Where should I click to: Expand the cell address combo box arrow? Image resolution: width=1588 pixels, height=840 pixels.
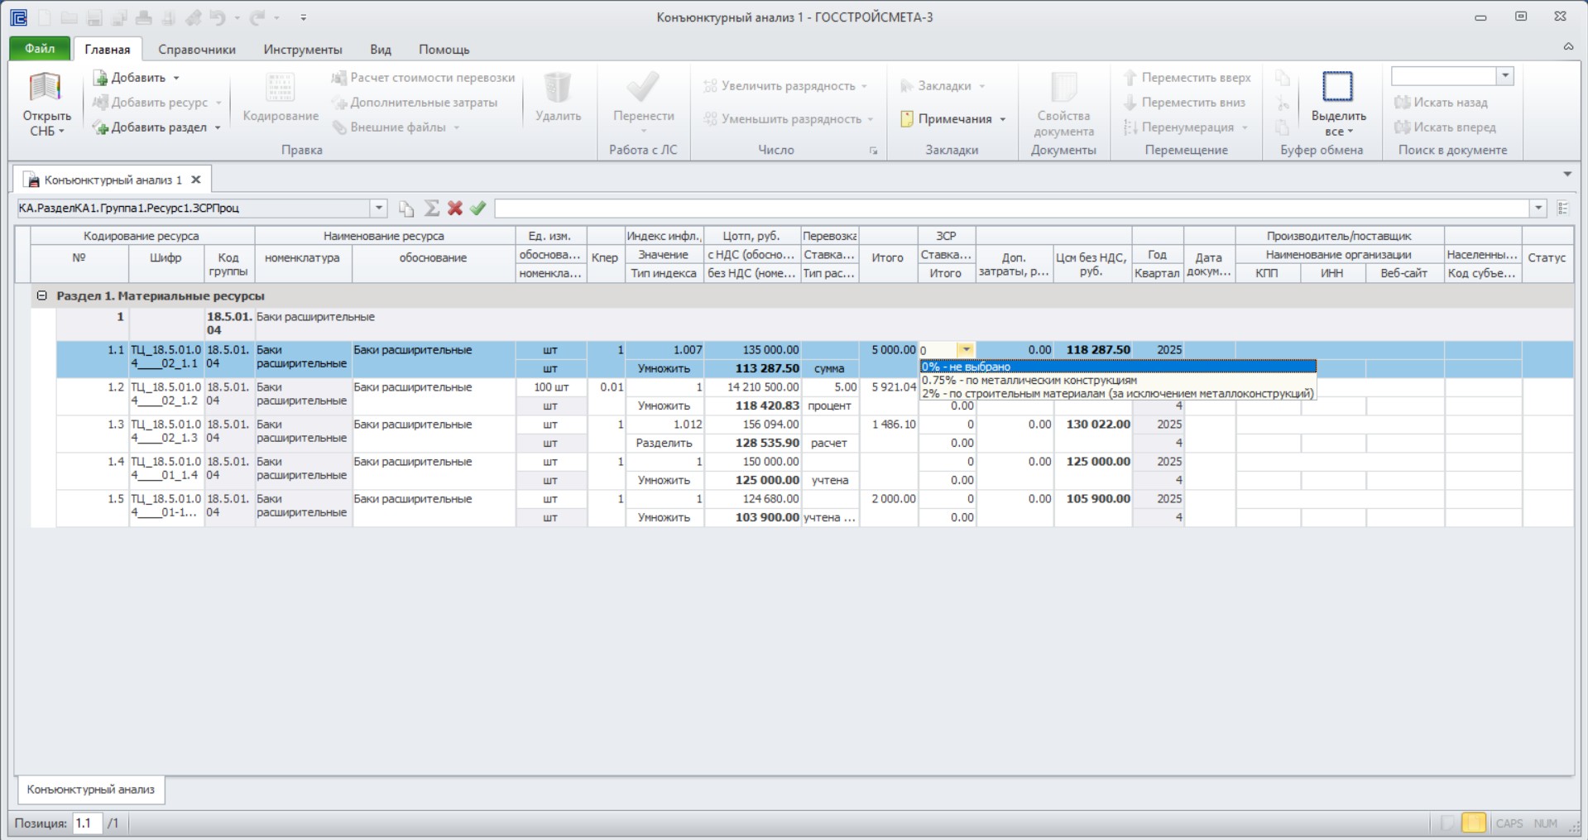pos(378,209)
